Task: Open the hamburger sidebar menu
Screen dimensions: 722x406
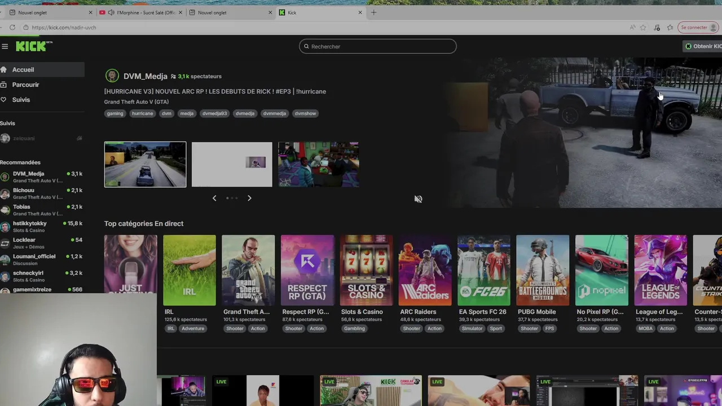Action: [x=5, y=46]
